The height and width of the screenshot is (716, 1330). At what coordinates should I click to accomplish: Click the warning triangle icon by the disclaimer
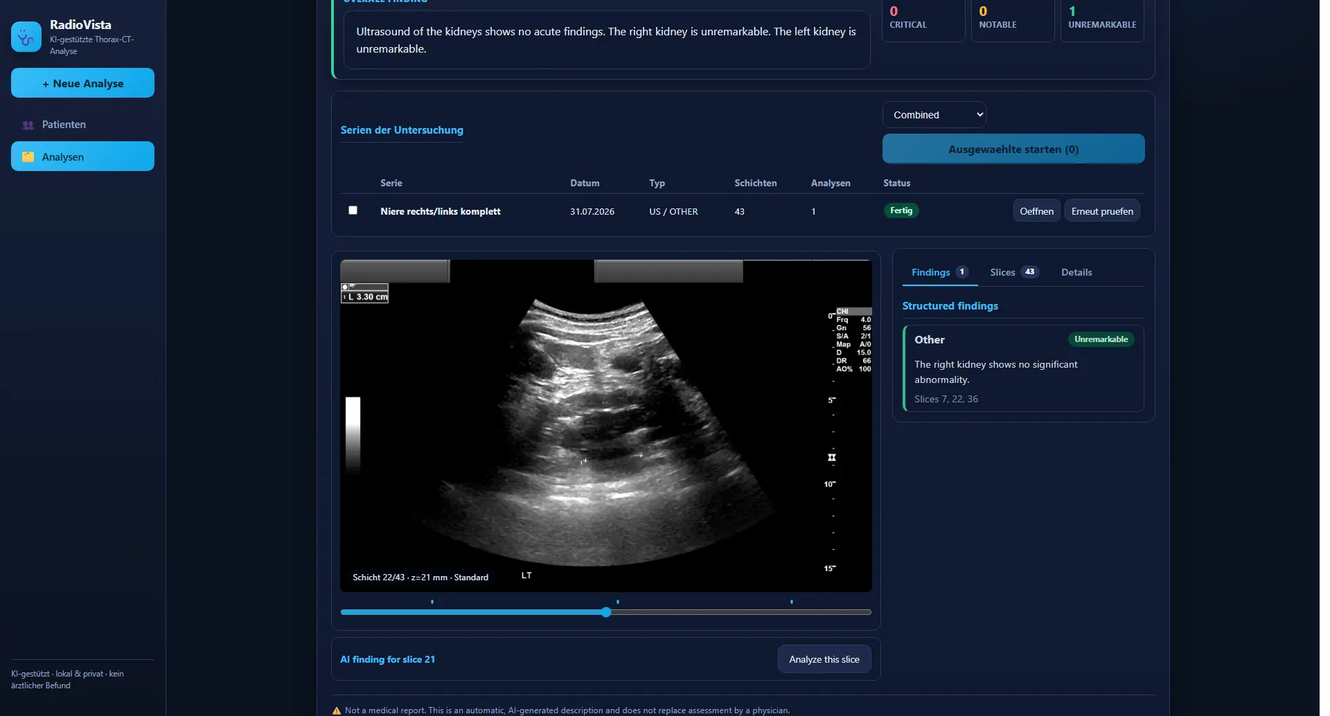[x=337, y=710]
